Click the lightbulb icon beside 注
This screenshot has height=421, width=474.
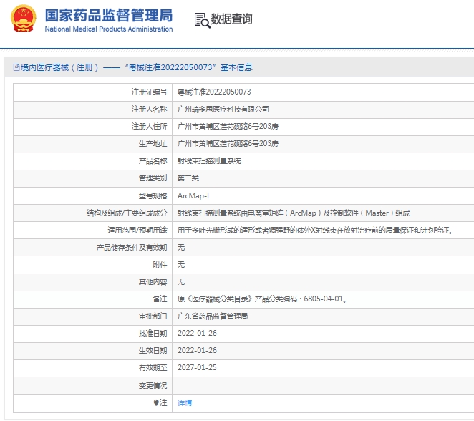pos(156,402)
